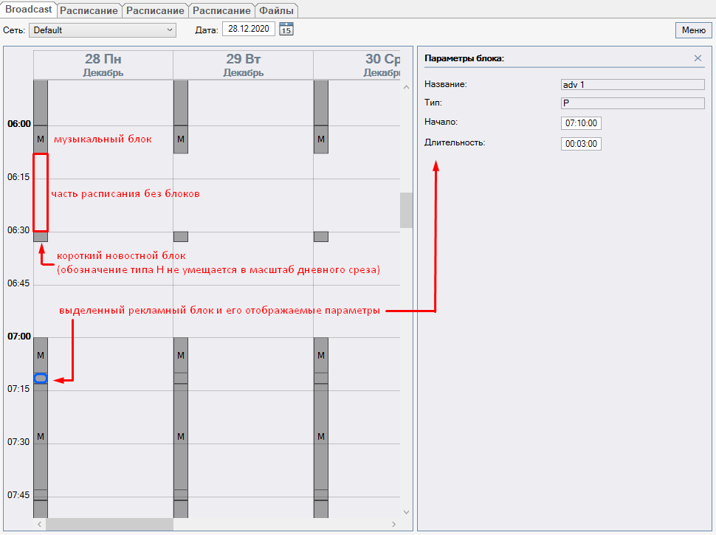Screen dimensions: 716x535
Task: Select the 29 Вт day header
Action: tap(244, 65)
